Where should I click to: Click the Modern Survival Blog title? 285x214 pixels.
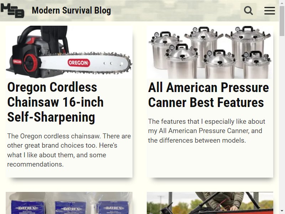coord(71,10)
